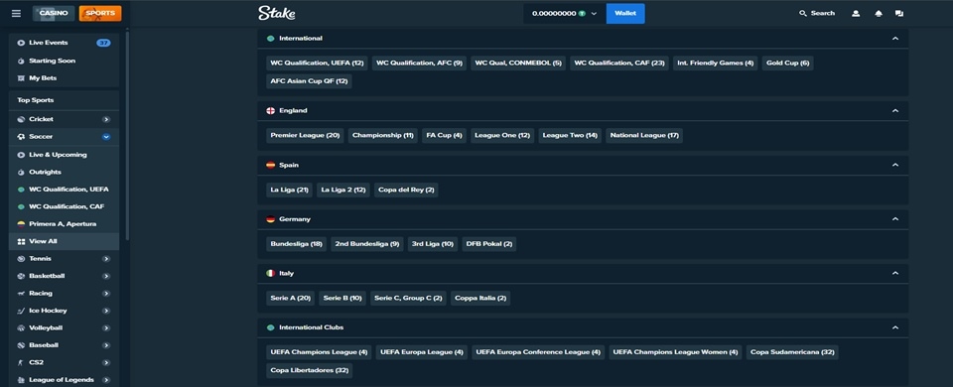This screenshot has height=387, width=953.
Task: Click the Volleyball sport icon
Action: (x=21, y=328)
